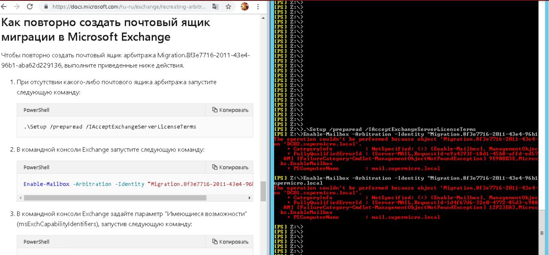
Task: Click terminal line with RequestId=e9a4393f
Action: point(412,153)
